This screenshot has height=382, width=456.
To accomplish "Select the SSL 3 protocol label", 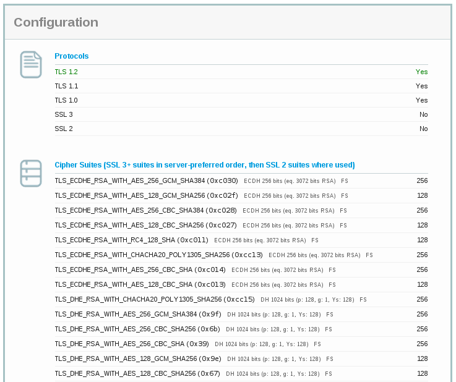I will 64,114.
